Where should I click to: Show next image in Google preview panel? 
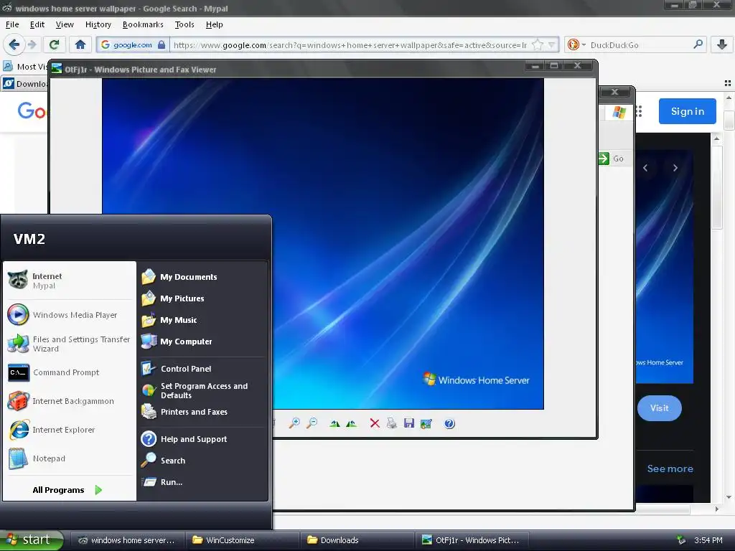pos(675,168)
